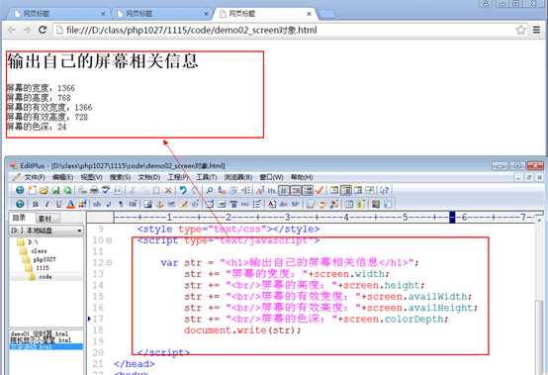Click the anchor link icon in HTML toolbar
Viewport: 548px width, 375px height.
[160, 204]
